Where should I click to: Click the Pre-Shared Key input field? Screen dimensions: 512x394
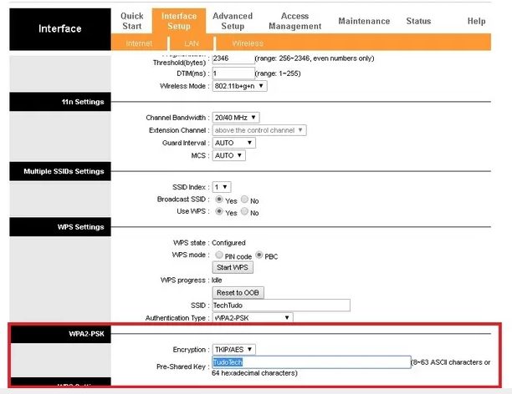pyautogui.click(x=311, y=362)
